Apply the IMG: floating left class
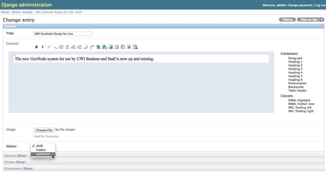This screenshot has width=326, height=172. tap(300, 107)
